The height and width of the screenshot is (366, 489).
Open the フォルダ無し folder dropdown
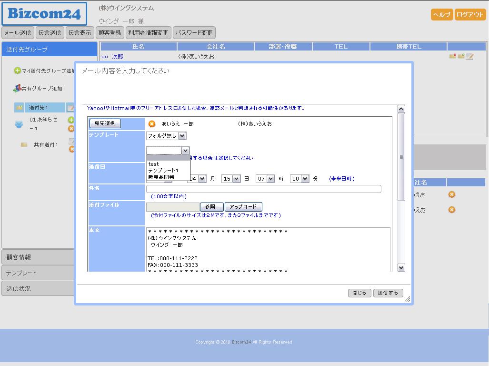pos(166,136)
